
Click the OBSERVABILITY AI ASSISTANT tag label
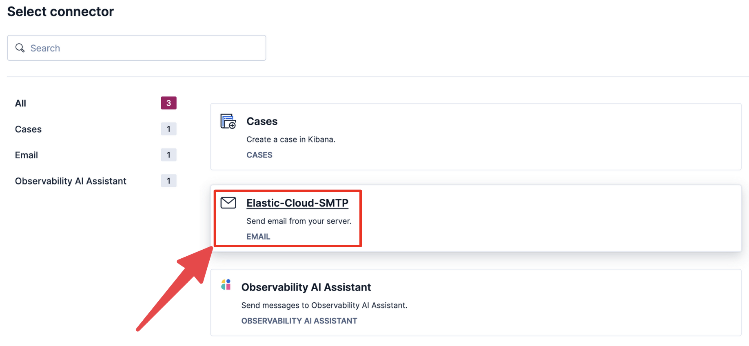[299, 321]
